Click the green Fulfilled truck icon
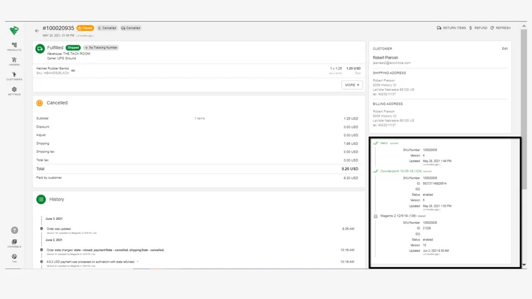The width and height of the screenshot is (532, 299). [x=40, y=49]
